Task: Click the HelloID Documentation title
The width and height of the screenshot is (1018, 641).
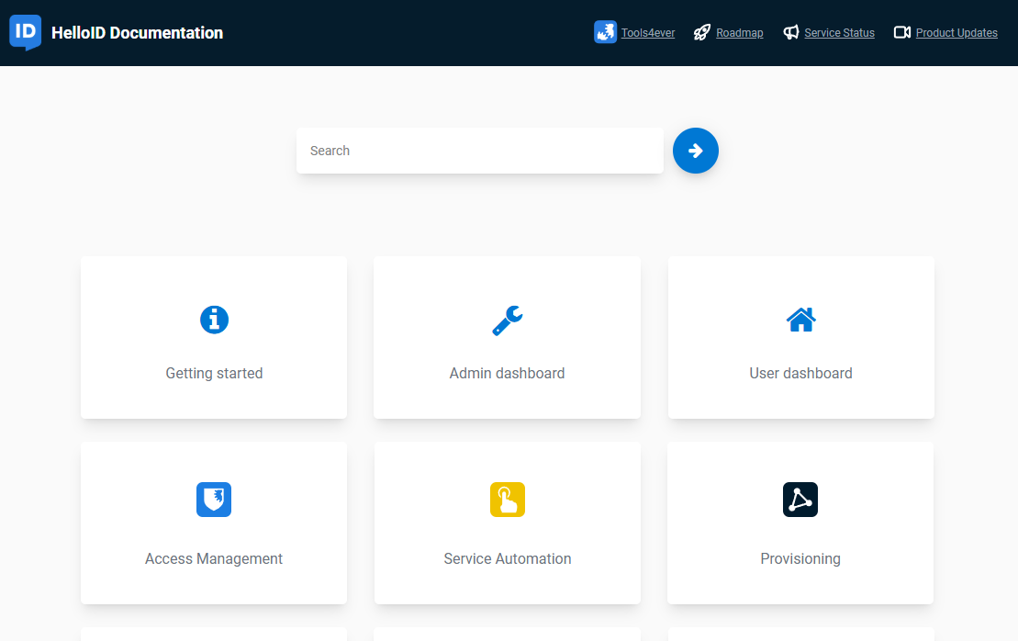Action: 137,32
